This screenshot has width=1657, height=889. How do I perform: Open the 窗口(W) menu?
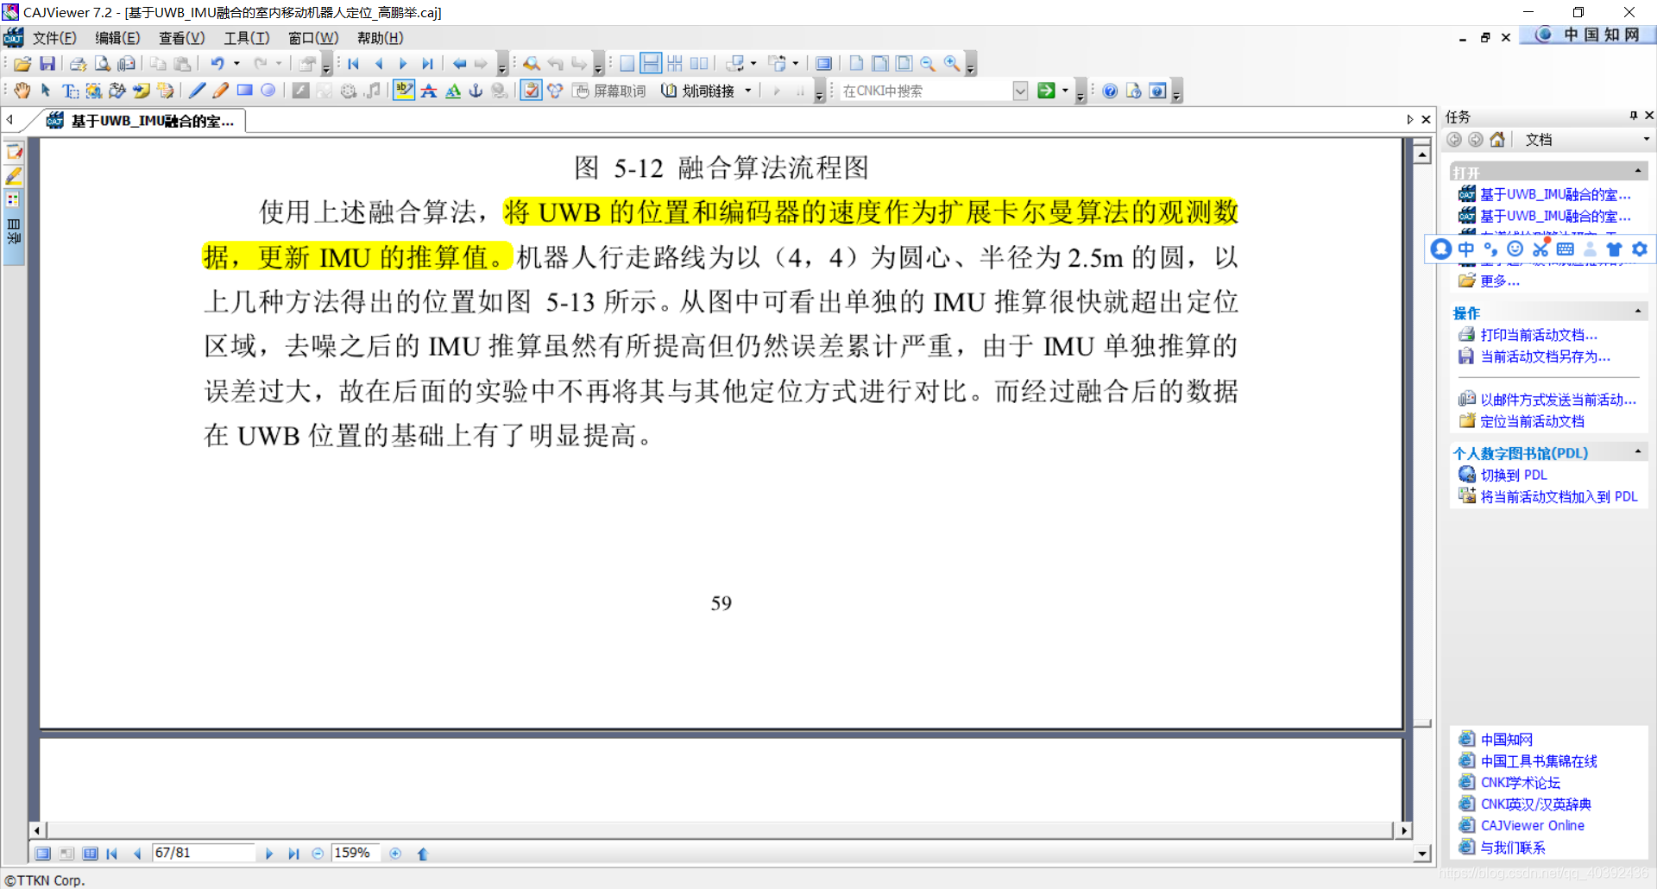pyautogui.click(x=313, y=38)
